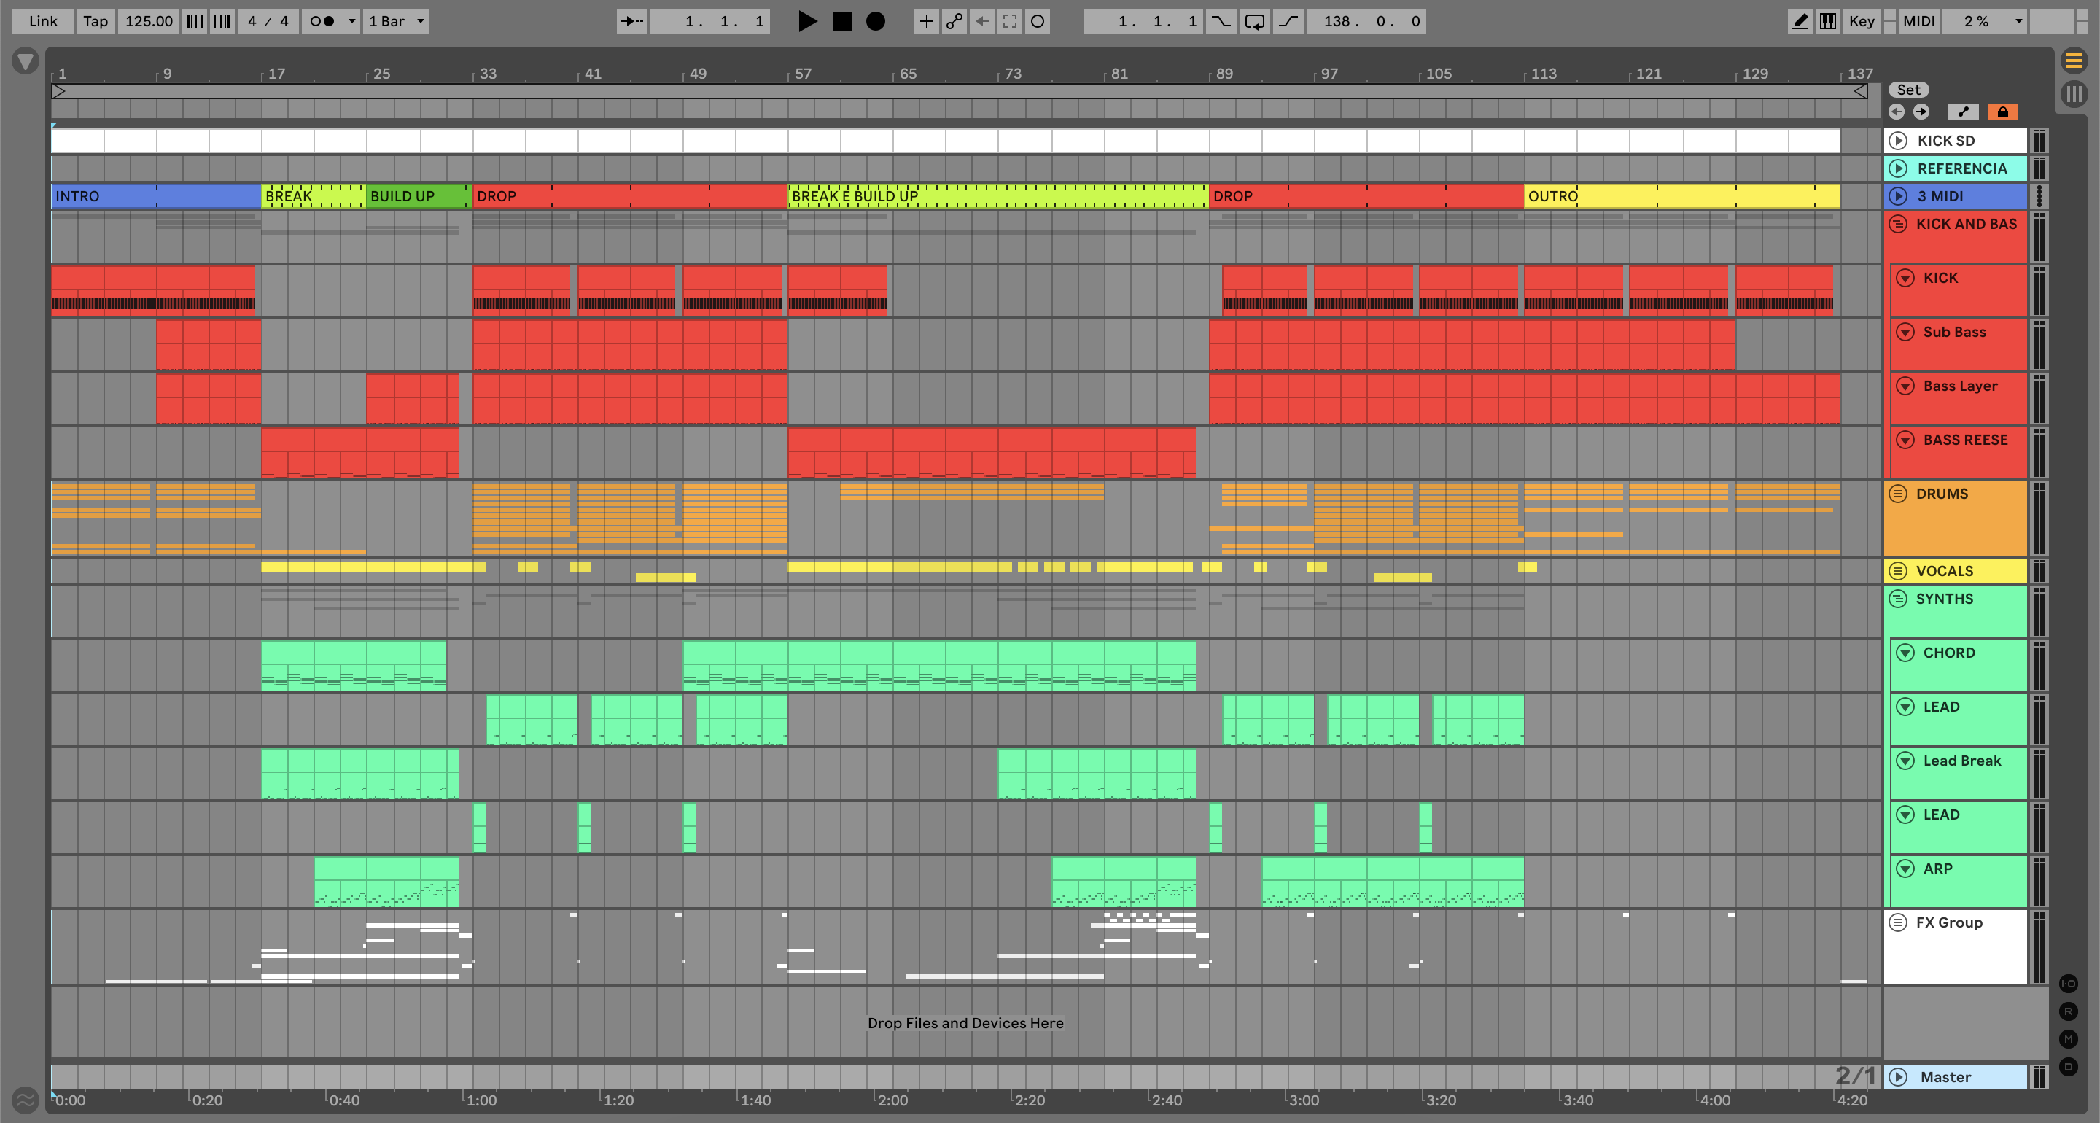The image size is (2100, 1123).
Task: Select the INTRO clip
Action: 156,195
